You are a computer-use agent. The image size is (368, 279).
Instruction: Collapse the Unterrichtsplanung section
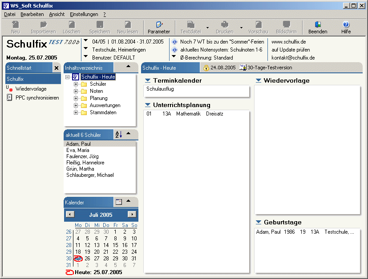[x=148, y=105]
